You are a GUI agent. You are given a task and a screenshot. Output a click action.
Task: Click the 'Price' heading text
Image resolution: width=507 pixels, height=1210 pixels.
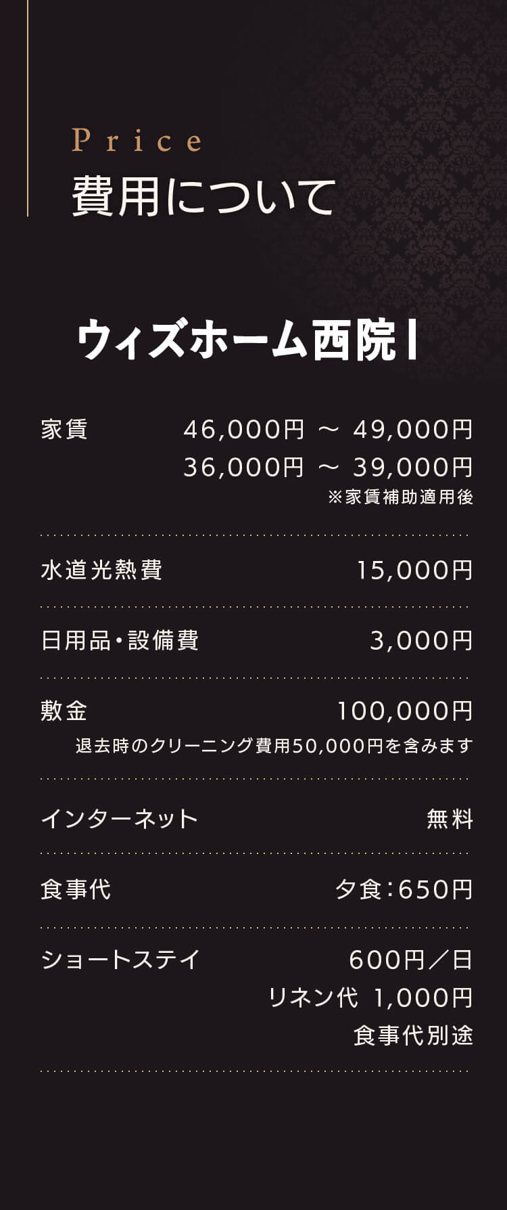pyautogui.click(x=137, y=141)
